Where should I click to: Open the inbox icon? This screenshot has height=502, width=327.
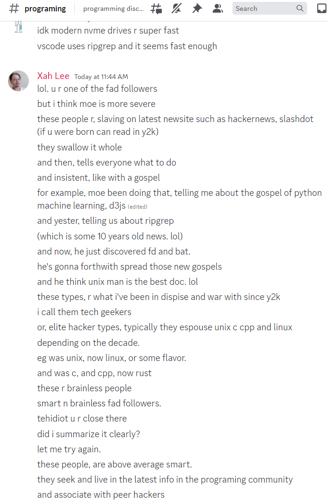tap(322, 9)
